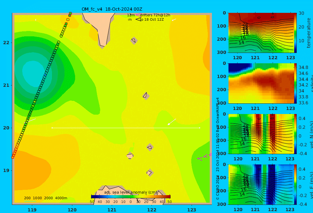Click the magenta drifter arrow in the legend
This screenshot has height=213, width=313.
point(138,15)
